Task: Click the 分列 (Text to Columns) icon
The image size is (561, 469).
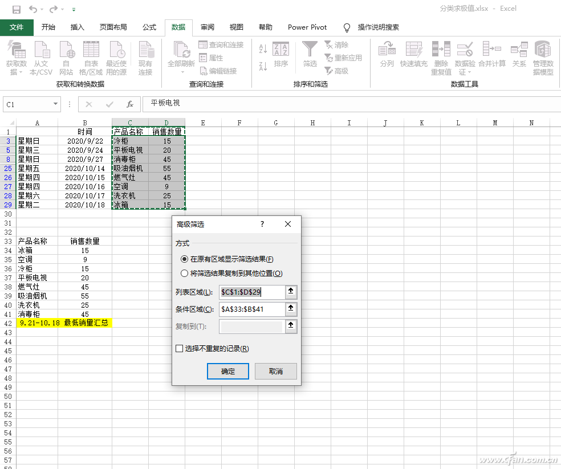Action: (387, 52)
